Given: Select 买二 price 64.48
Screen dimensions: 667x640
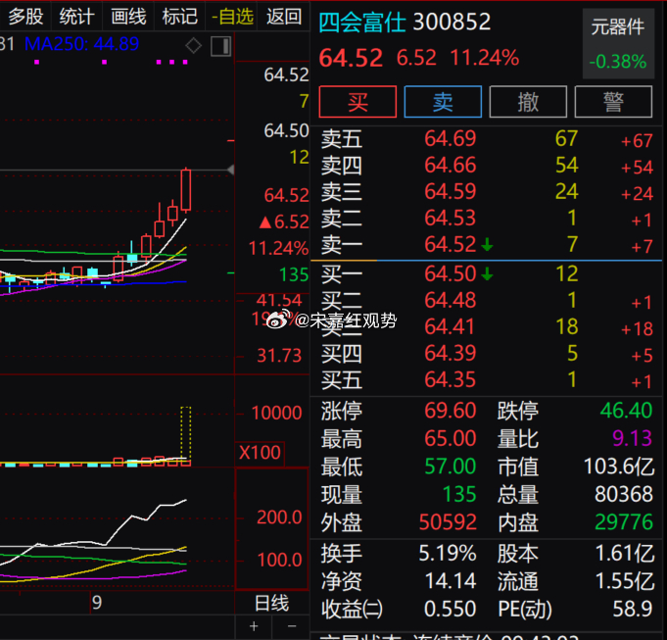Looking at the screenshot, I should pyautogui.click(x=451, y=301).
